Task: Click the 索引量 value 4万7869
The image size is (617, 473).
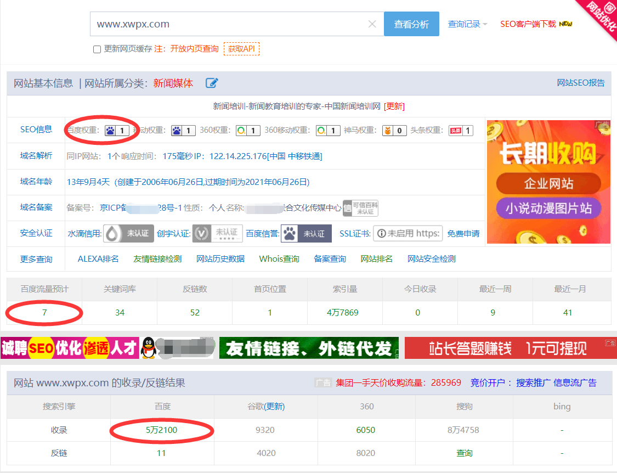Action: pos(342,313)
